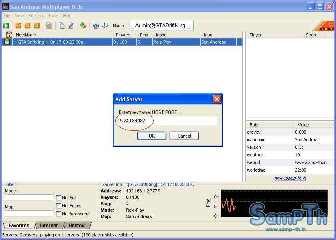Select the weburl rule row
Screen dimensions: 336x240
(x=290, y=162)
